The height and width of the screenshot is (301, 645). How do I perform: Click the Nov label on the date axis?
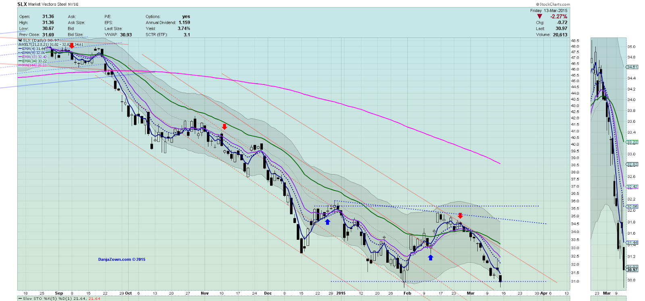205,293
